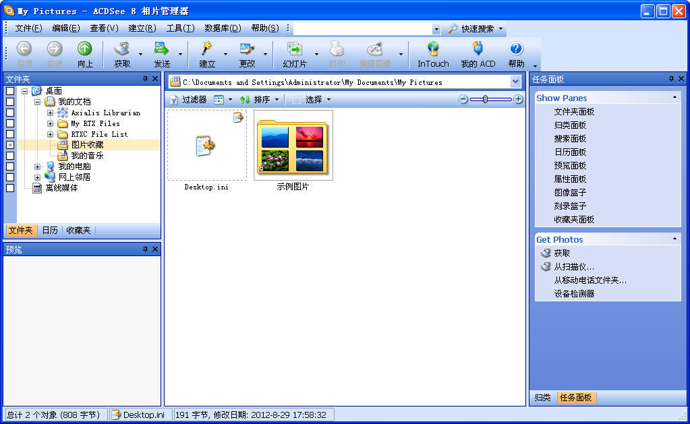Click the 快速搜索 quick search magnifier
The image size is (690, 424).
(453, 28)
